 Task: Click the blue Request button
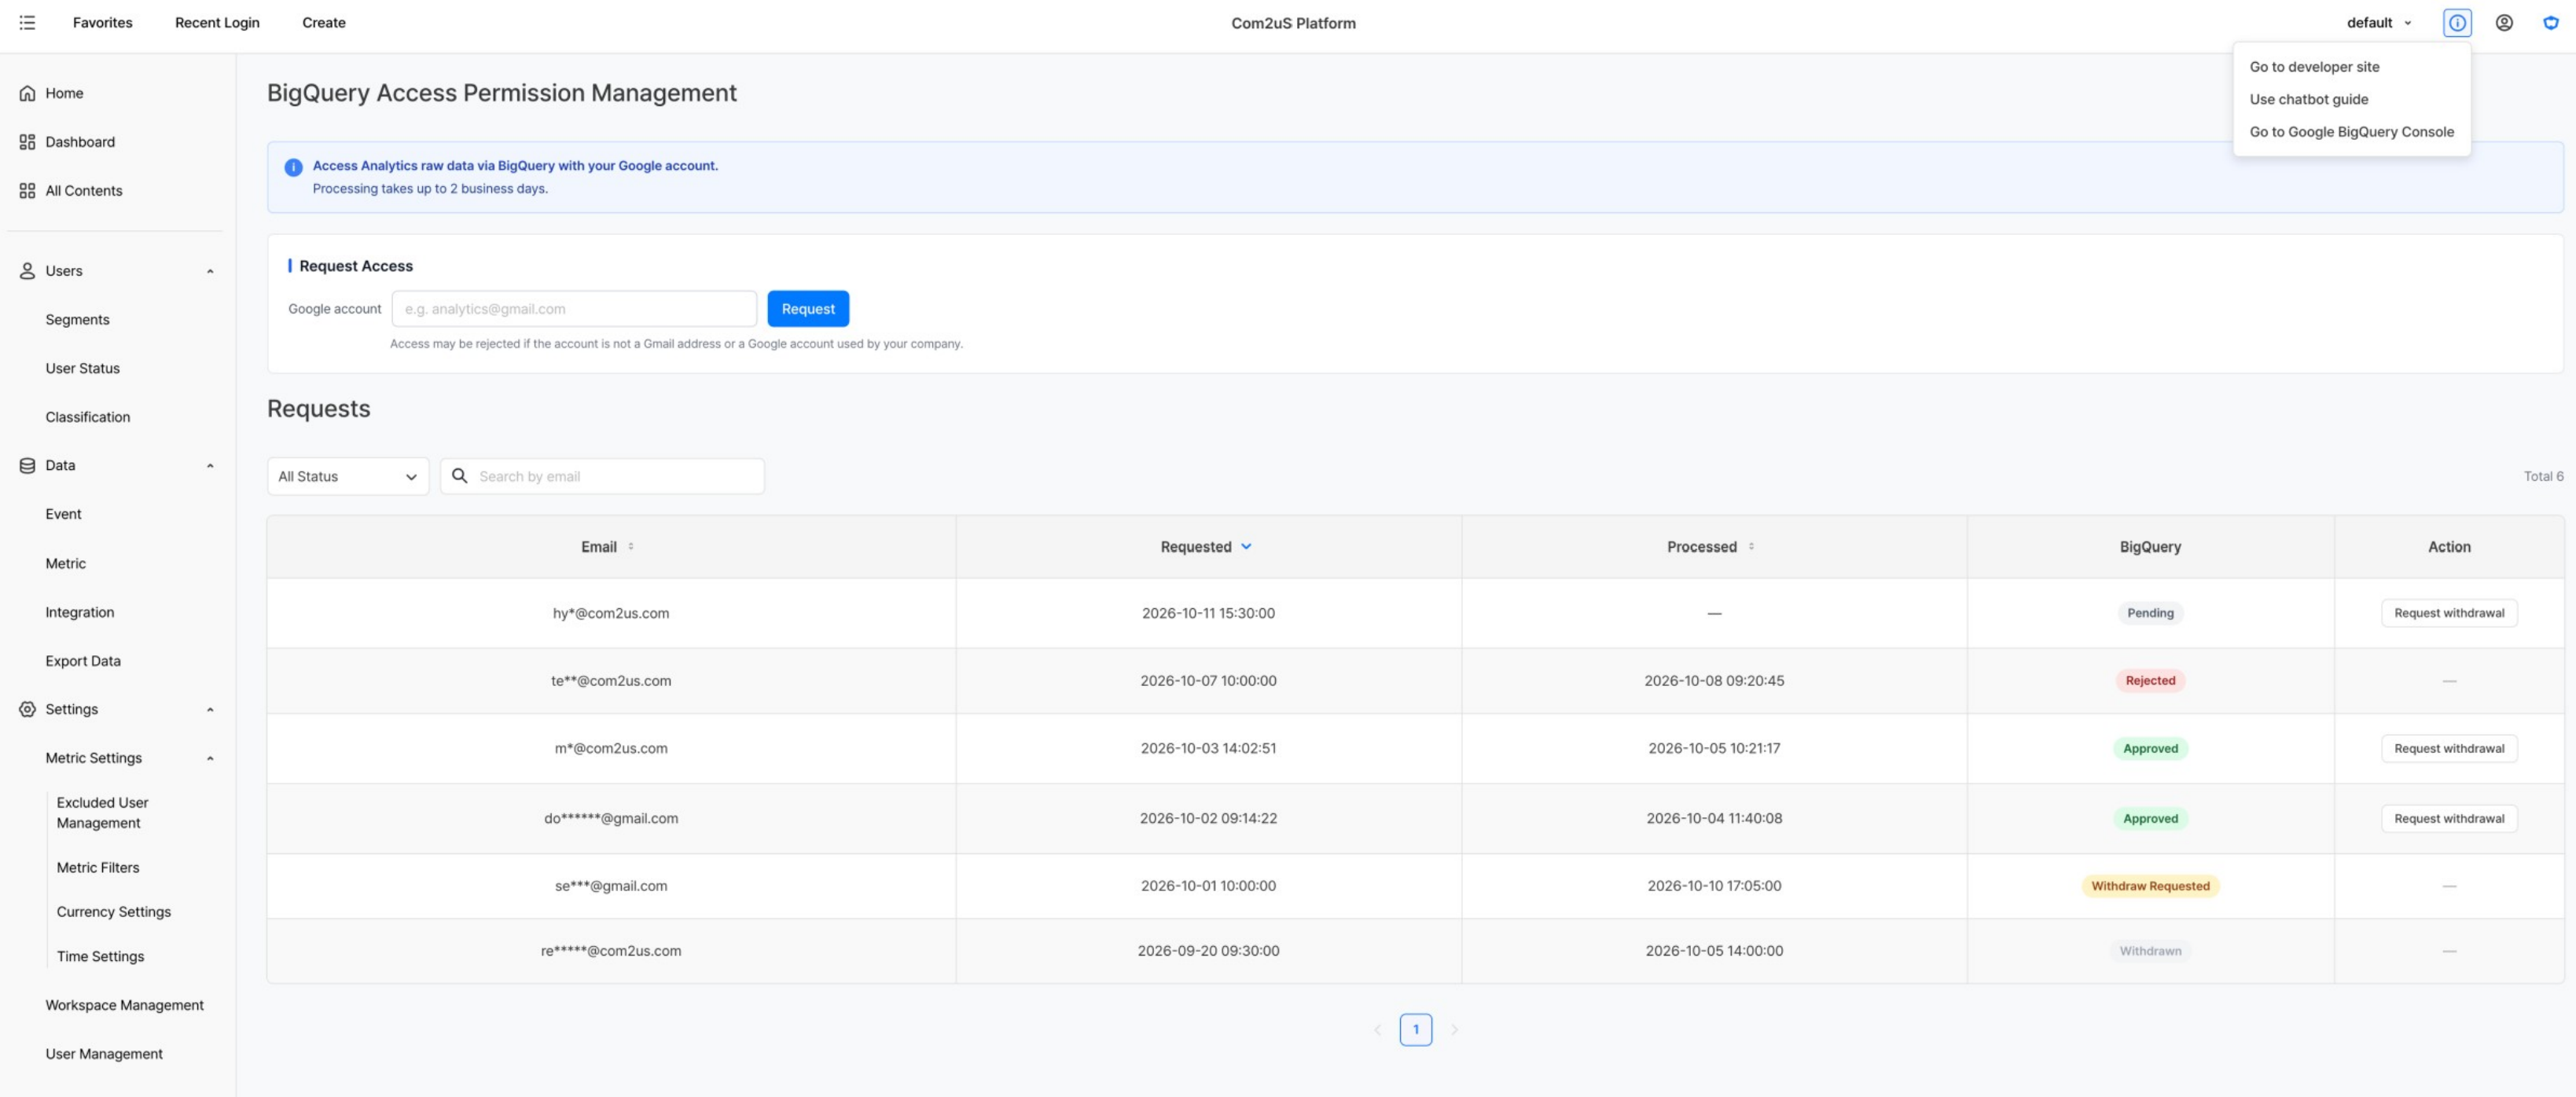pyautogui.click(x=808, y=309)
